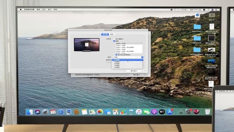Click System Preferences gear icon in Dock

pyautogui.click(x=189, y=112)
